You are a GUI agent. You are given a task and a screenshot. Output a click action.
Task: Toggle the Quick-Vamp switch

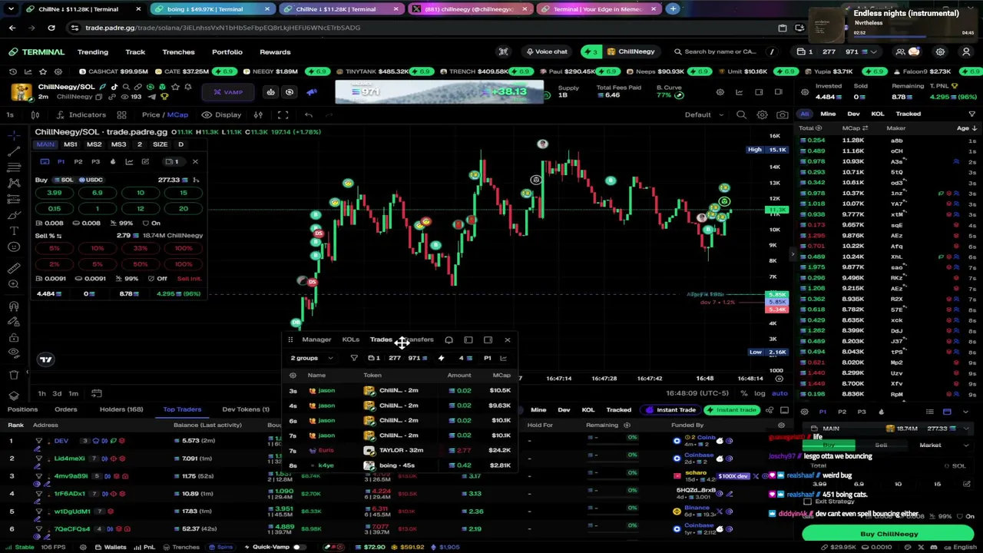click(x=298, y=547)
